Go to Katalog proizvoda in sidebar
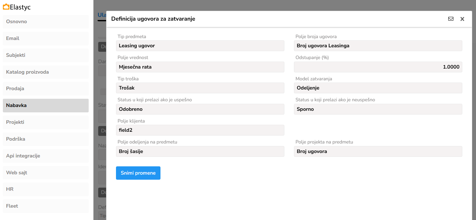Screen dimensions: 476x220 tap(45, 72)
